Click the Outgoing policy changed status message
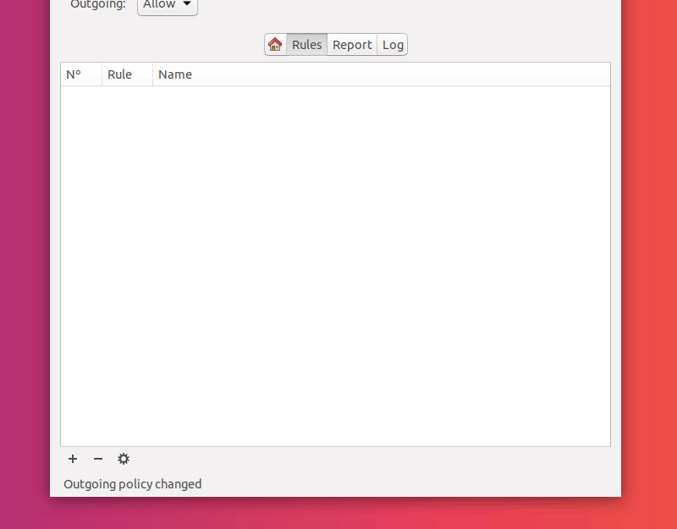 click(x=132, y=483)
